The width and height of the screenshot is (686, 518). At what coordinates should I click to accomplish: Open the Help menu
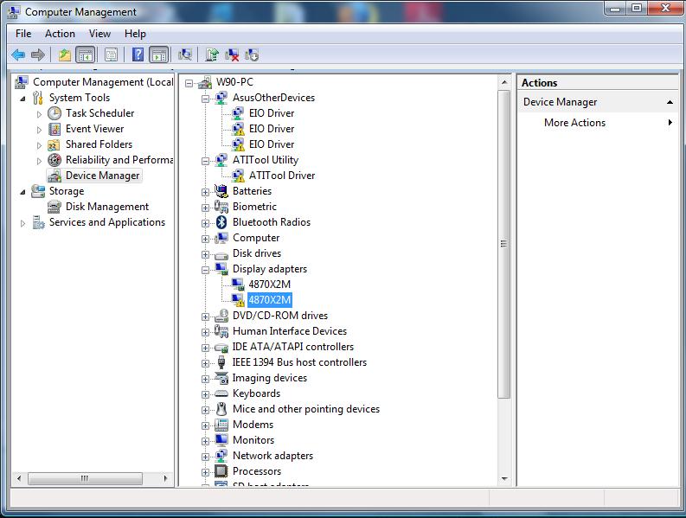tap(135, 34)
